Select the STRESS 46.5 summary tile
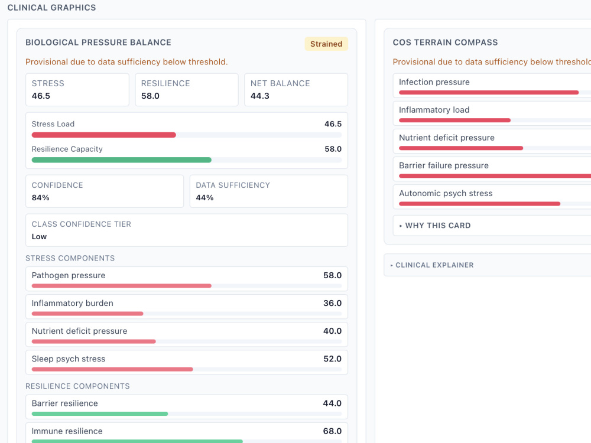The image size is (591, 443). click(77, 90)
